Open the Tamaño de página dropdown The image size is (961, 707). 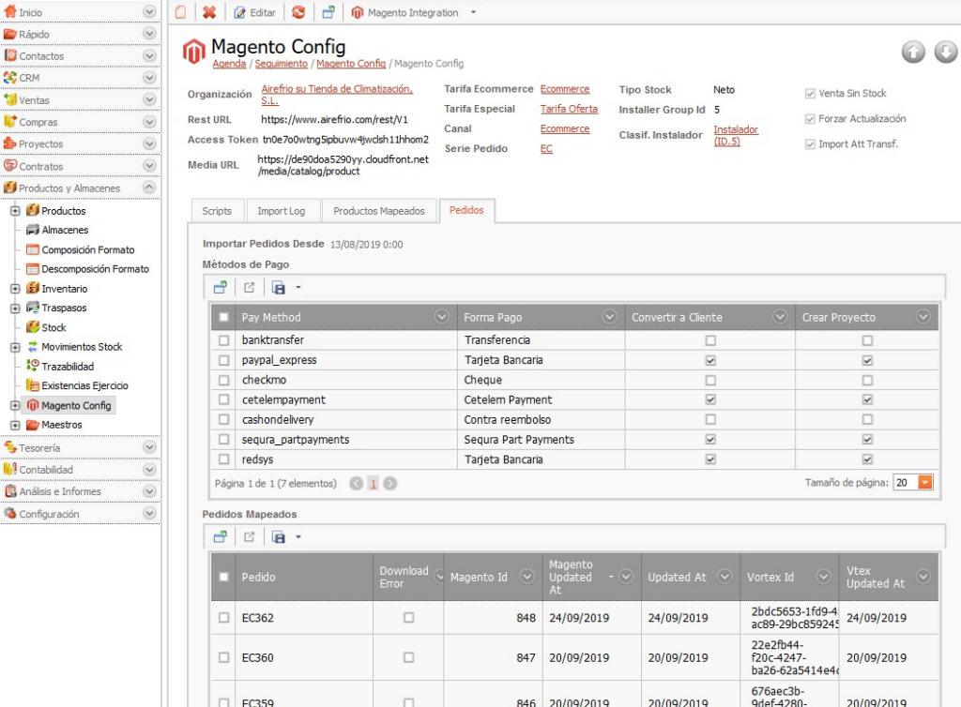924,482
